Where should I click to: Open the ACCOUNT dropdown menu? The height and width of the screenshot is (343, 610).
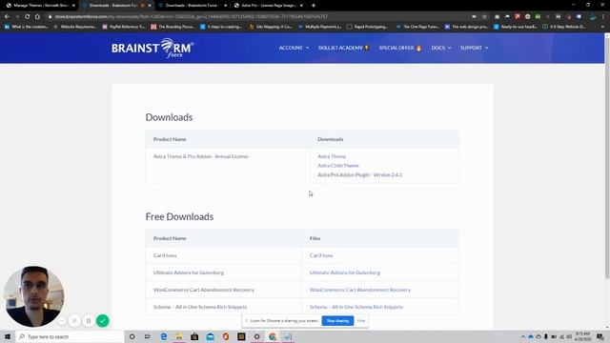tap(294, 48)
